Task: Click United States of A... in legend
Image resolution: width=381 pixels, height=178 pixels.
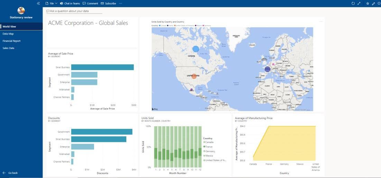Action: coord(215,160)
